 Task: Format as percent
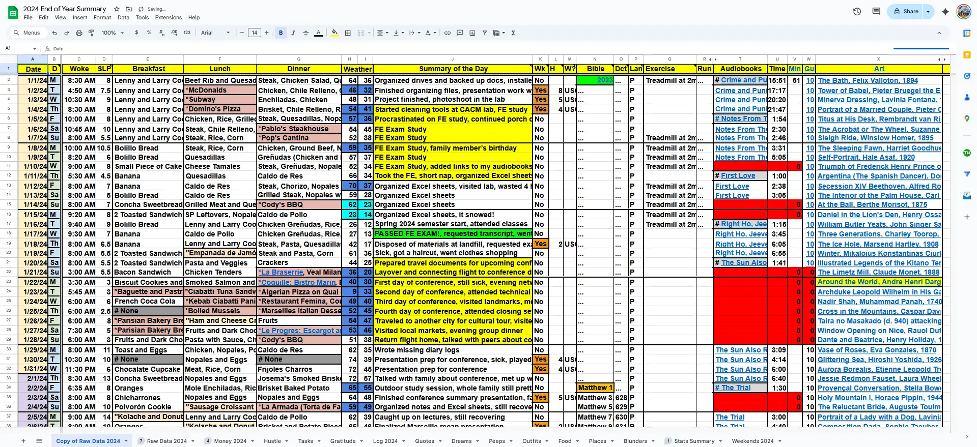click(x=149, y=33)
